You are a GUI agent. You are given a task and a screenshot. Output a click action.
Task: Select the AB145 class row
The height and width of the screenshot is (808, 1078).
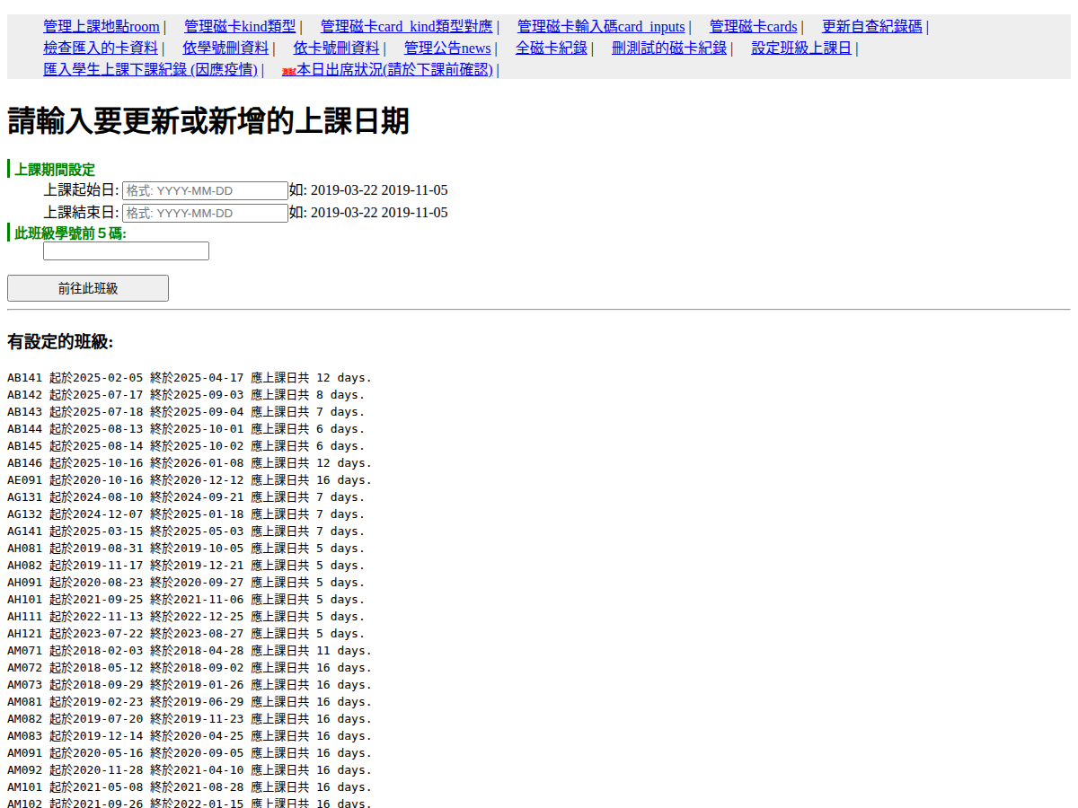click(186, 446)
